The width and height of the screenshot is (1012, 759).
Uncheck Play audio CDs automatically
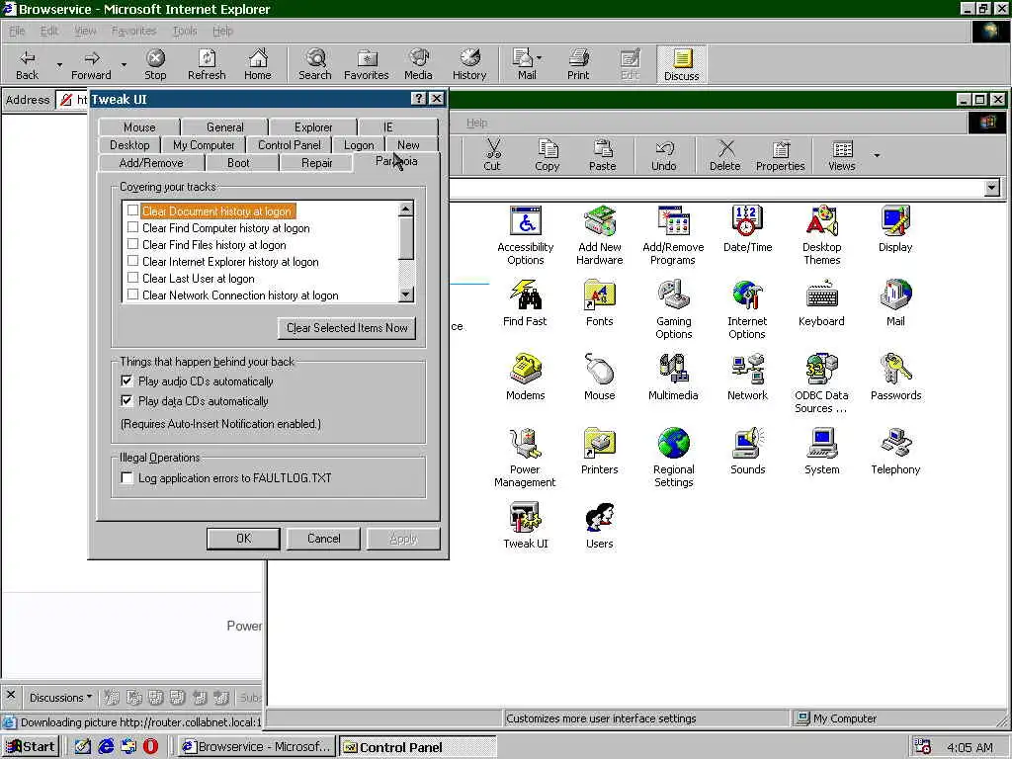click(x=126, y=380)
